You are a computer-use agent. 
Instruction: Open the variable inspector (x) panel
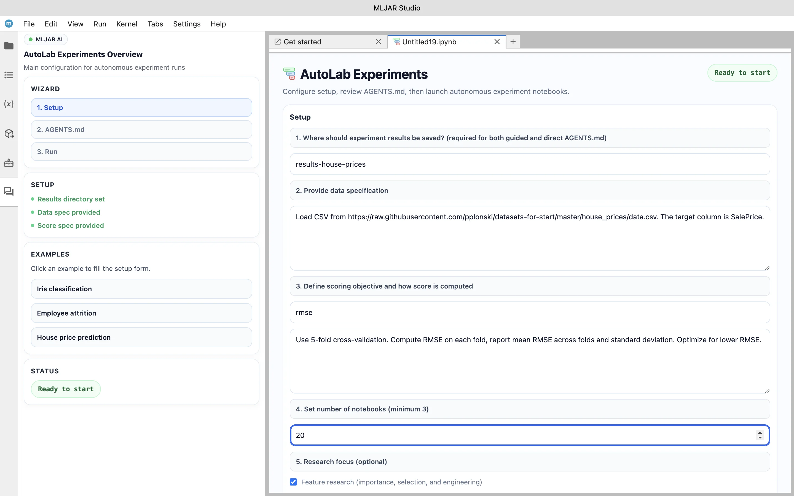9,104
